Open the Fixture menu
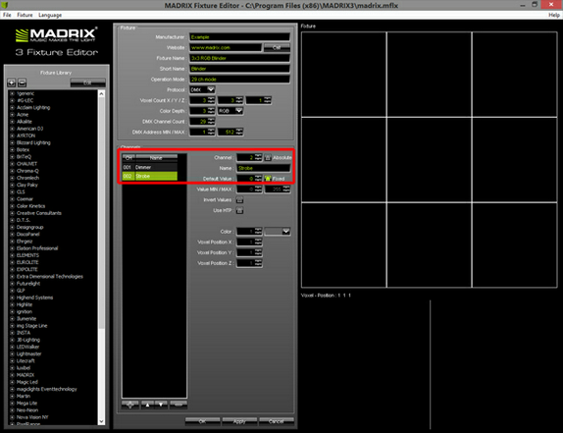This screenshot has height=433, width=563. tap(25, 15)
